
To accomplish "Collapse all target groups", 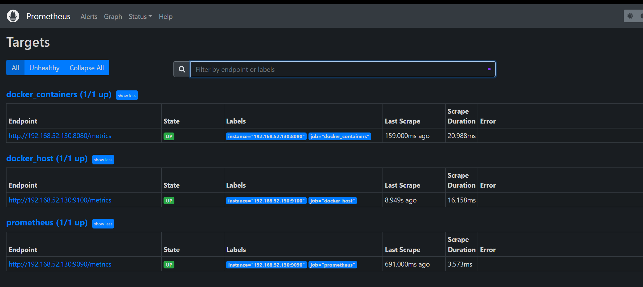I will [87, 68].
